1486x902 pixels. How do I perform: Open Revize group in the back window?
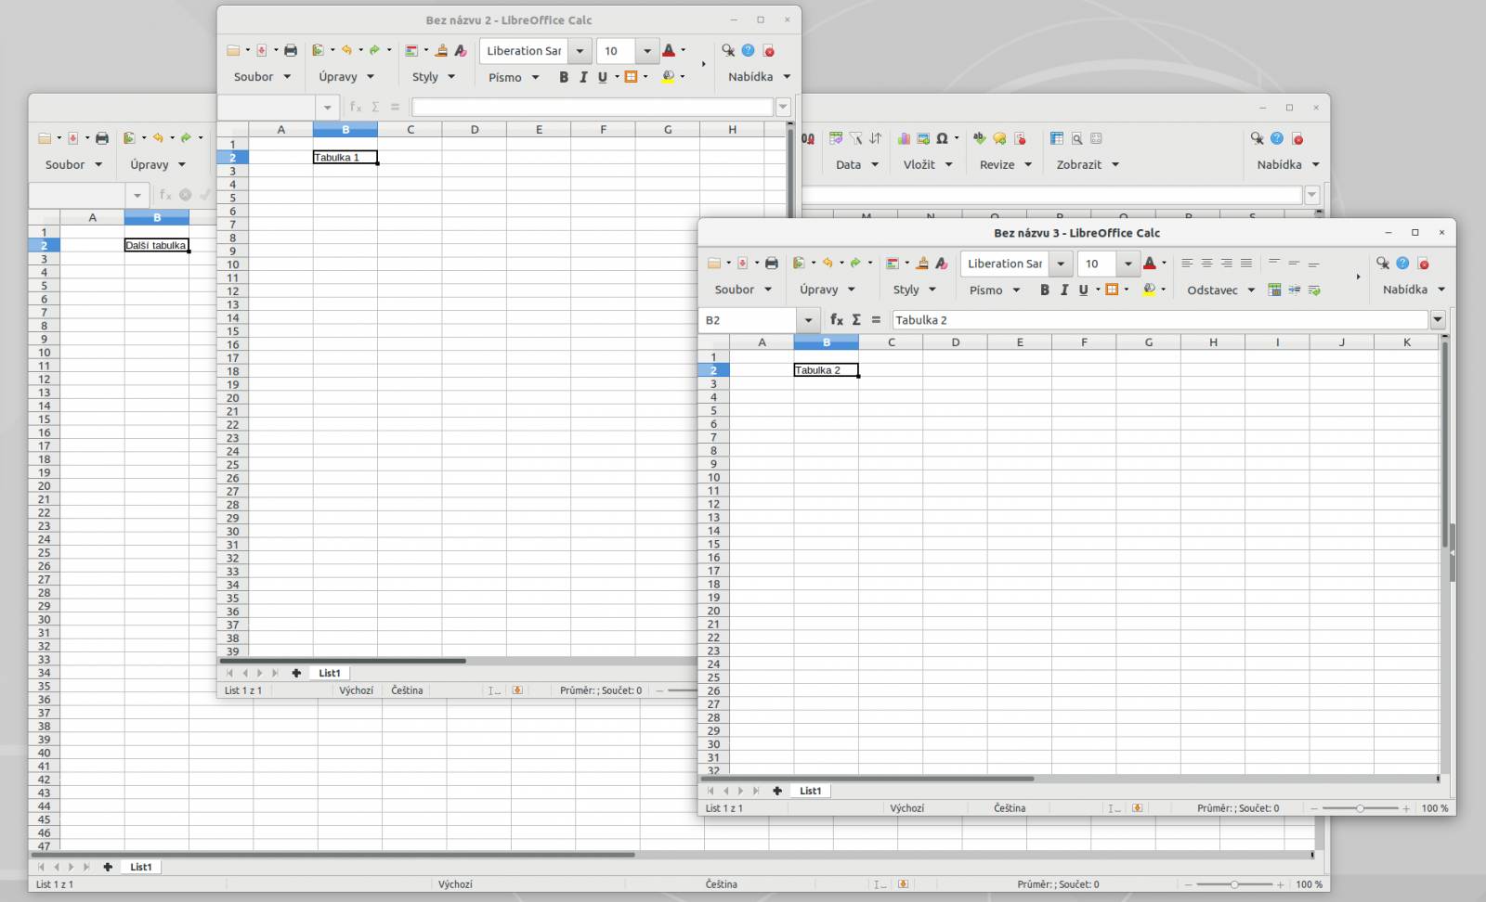click(1006, 164)
